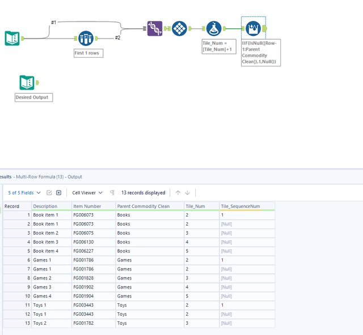Click the Formula tool input anchor
The height and width of the screenshot is (335, 363).
(x=204, y=28)
